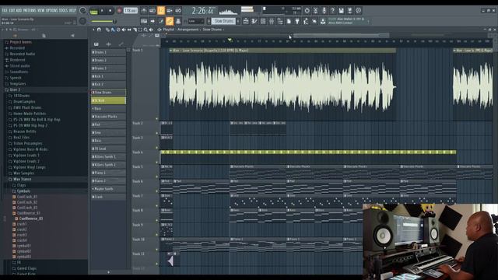Toggle the Track 4 mute switch

pos(156,163)
